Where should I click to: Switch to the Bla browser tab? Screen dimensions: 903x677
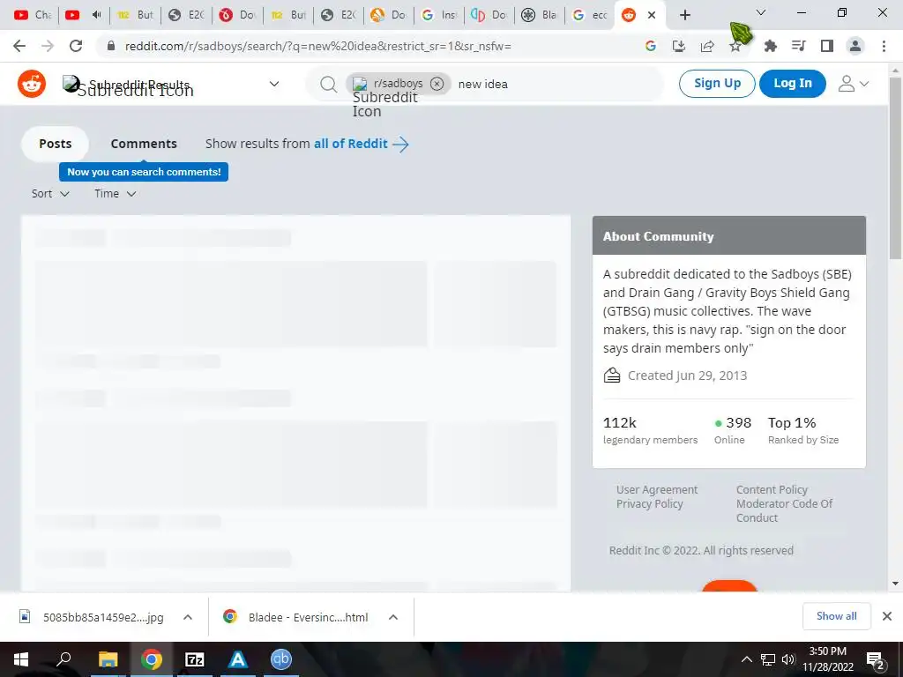(539, 15)
